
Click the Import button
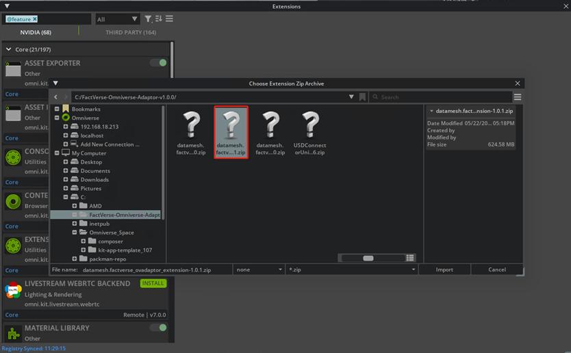click(444, 270)
